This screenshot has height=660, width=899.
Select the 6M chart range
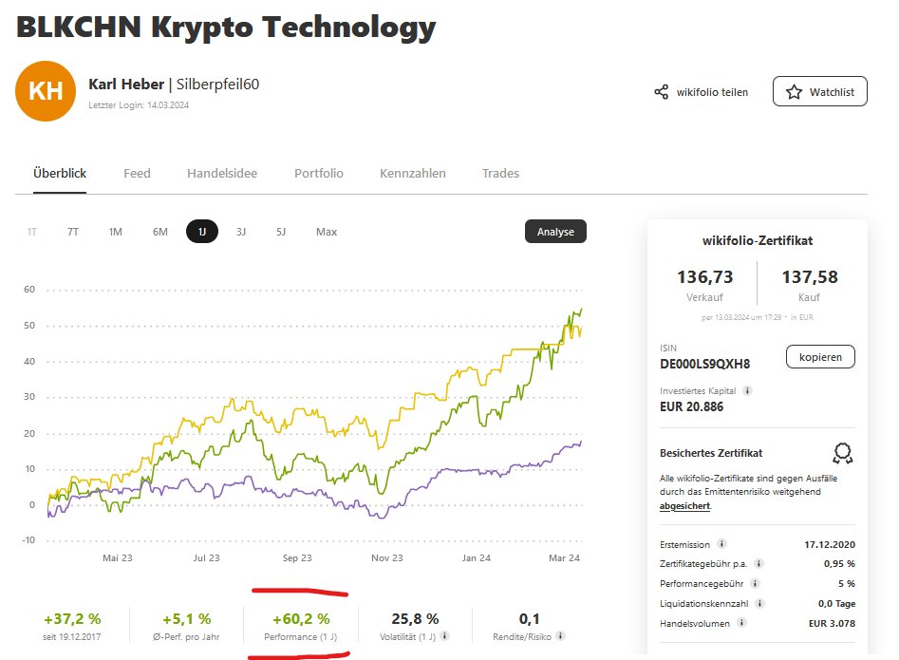(x=160, y=232)
